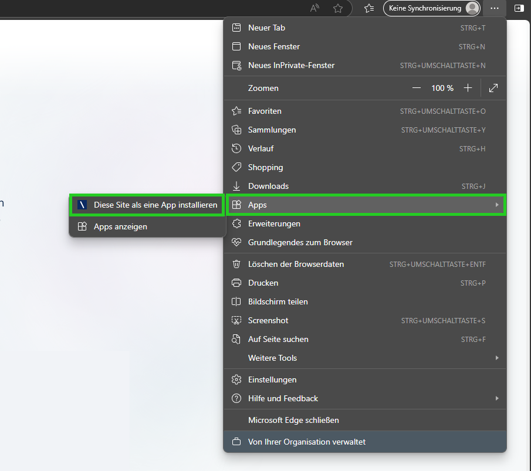This screenshot has width=531, height=471.
Task: Click the Downloads arrow icon
Action: pos(236,186)
